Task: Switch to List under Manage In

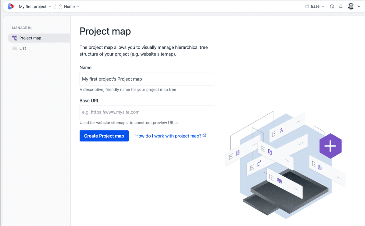Action: pyautogui.click(x=22, y=48)
